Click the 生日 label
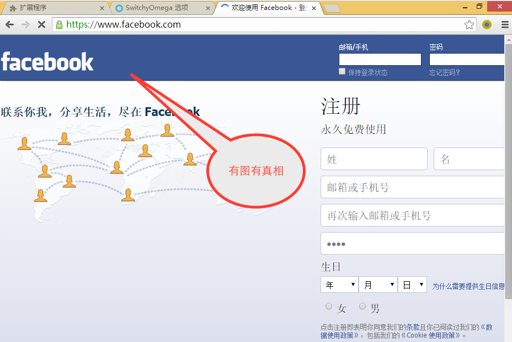The height and width of the screenshot is (342, 512). click(331, 267)
